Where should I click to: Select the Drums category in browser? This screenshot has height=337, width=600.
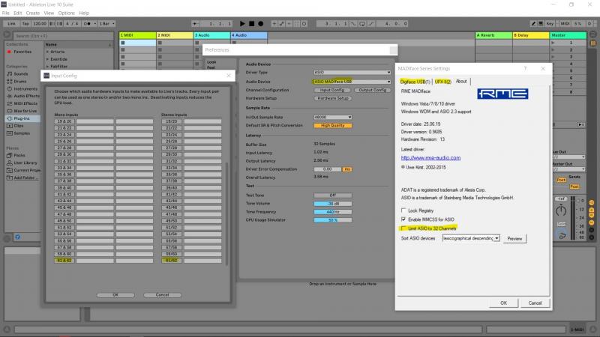[20, 82]
